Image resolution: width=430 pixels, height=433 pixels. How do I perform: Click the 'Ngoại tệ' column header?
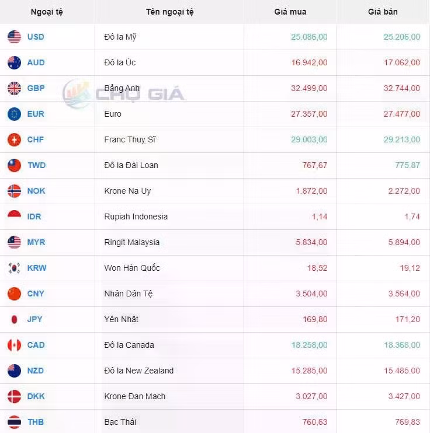click(47, 12)
